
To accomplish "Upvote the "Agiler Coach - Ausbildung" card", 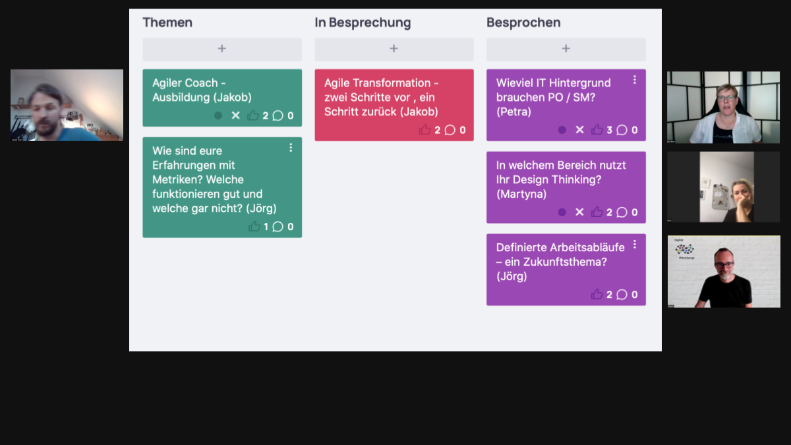I will click(253, 115).
